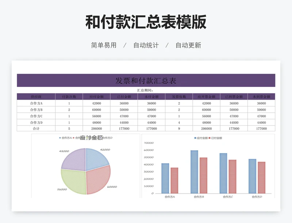Screen dimensions: 292x223
Task: Click the 合作方B category label under bar chart
Action: click(199, 197)
